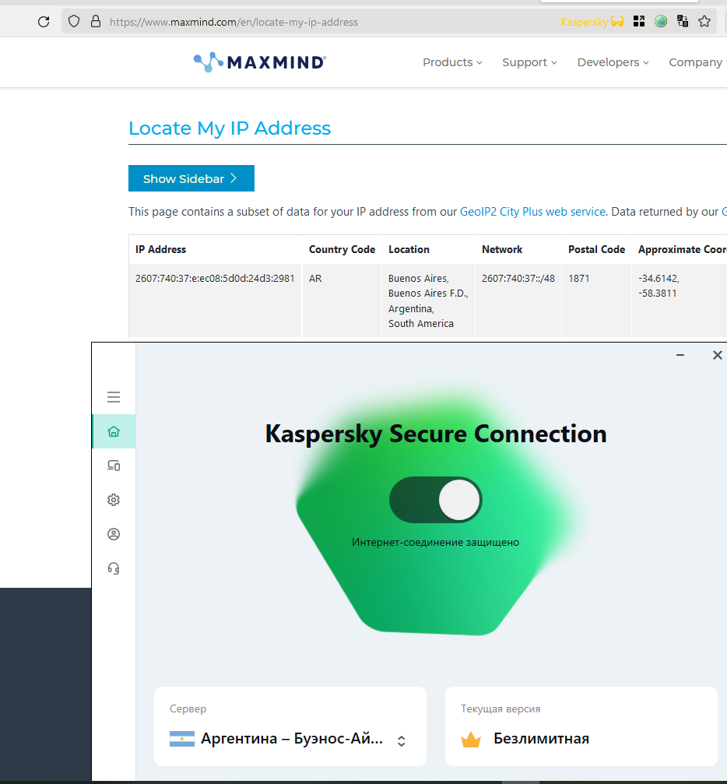727x784 pixels.
Task: Reload the page with the browser refresh icon
Action: click(44, 22)
